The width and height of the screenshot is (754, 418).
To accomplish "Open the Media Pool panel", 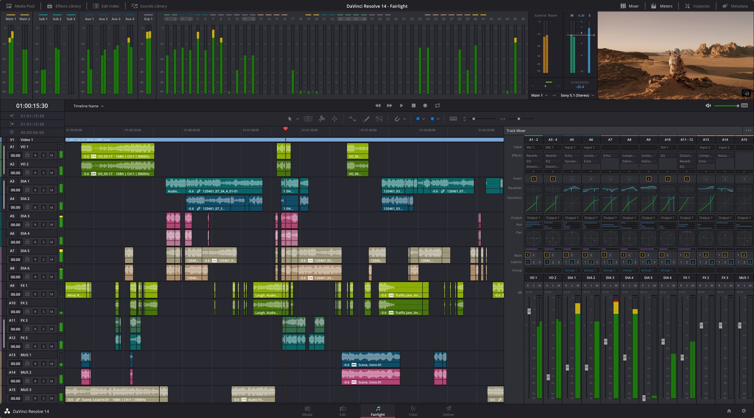I will 20,6.
